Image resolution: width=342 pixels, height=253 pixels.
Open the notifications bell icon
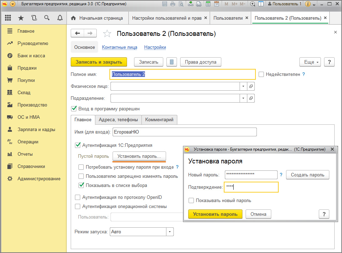click(x=60, y=18)
